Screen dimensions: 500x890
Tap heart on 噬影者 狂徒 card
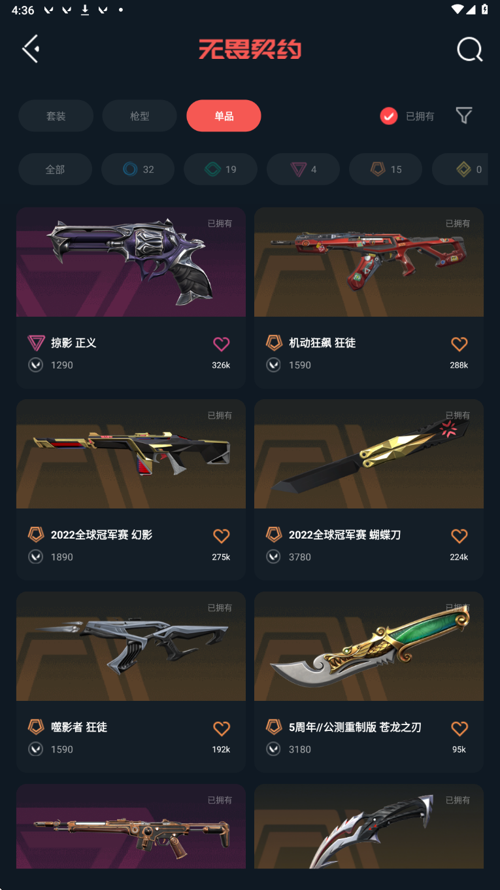[x=222, y=728]
